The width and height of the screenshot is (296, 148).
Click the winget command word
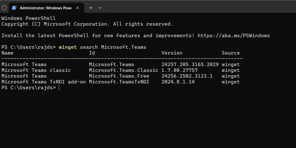67,47
